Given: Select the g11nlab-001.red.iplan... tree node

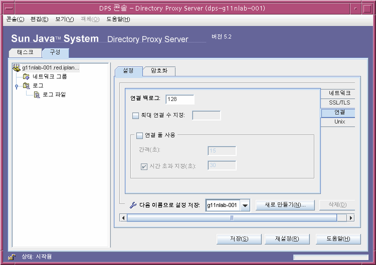Looking at the screenshot, I should (51, 68).
